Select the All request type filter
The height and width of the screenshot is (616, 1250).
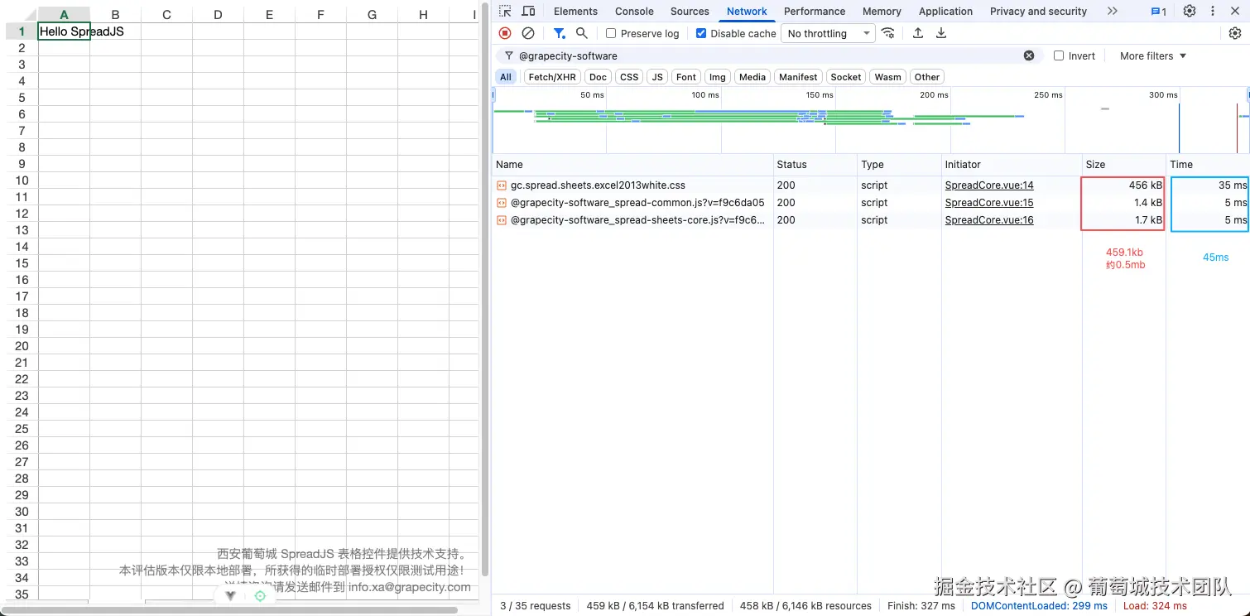(x=506, y=77)
